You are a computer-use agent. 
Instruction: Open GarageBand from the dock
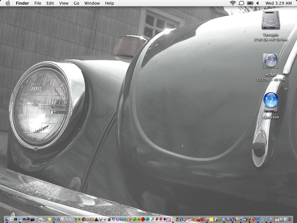186,220
